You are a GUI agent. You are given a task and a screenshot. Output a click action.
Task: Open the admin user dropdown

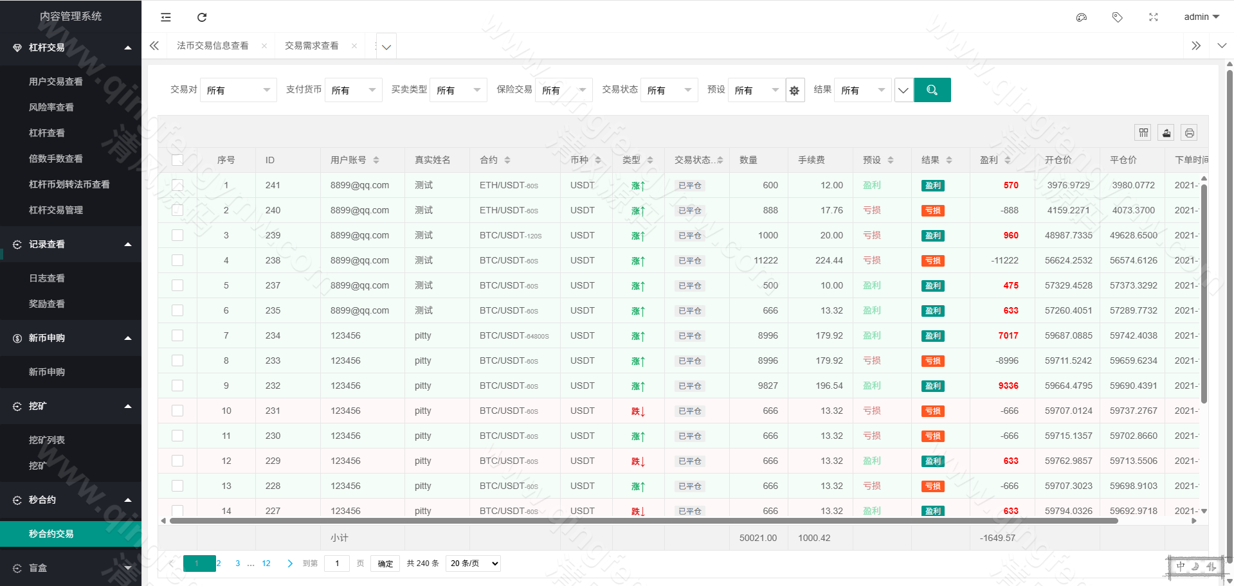1201,17
